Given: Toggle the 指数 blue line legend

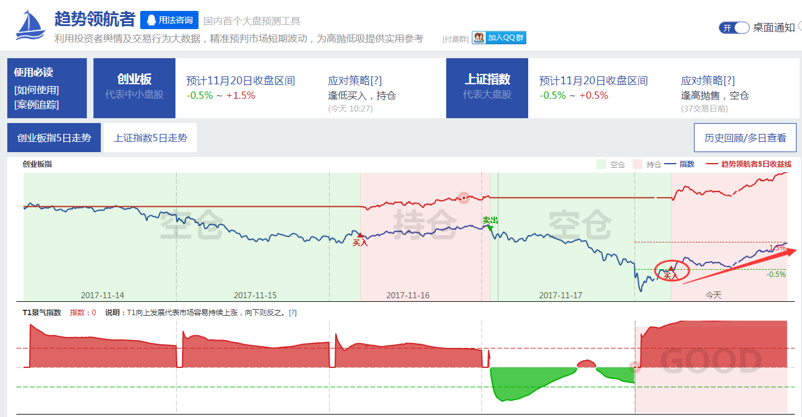Looking at the screenshot, I should pyautogui.click(x=679, y=164).
